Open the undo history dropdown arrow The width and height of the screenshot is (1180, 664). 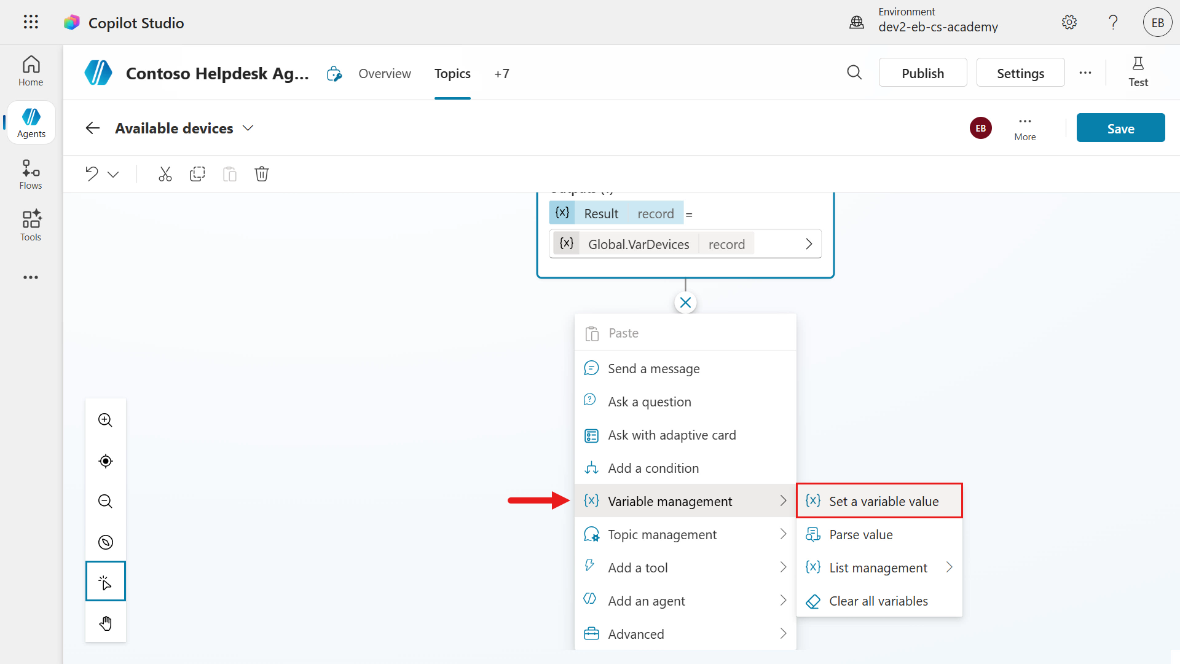tap(113, 174)
